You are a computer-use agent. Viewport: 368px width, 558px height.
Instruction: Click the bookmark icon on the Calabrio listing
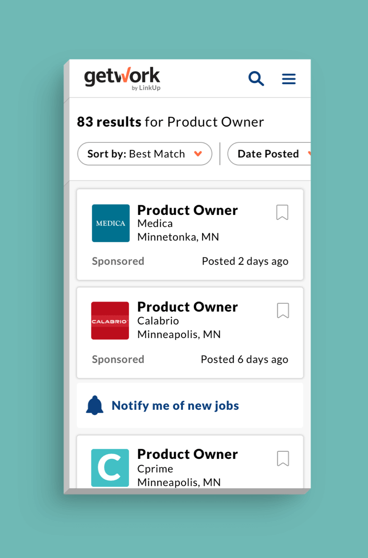pyautogui.click(x=282, y=311)
